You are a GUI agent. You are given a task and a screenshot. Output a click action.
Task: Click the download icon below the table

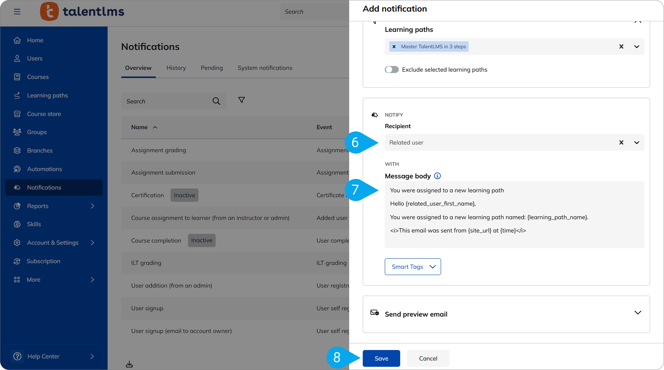[129, 364]
